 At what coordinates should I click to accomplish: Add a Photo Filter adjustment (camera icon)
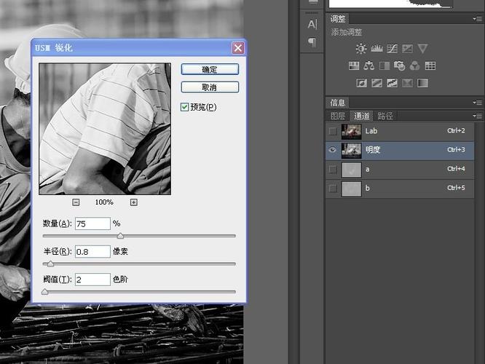pos(399,66)
